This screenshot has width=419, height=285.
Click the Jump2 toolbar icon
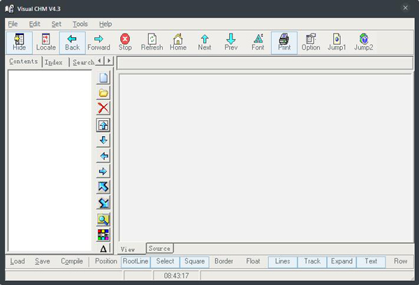(x=363, y=43)
